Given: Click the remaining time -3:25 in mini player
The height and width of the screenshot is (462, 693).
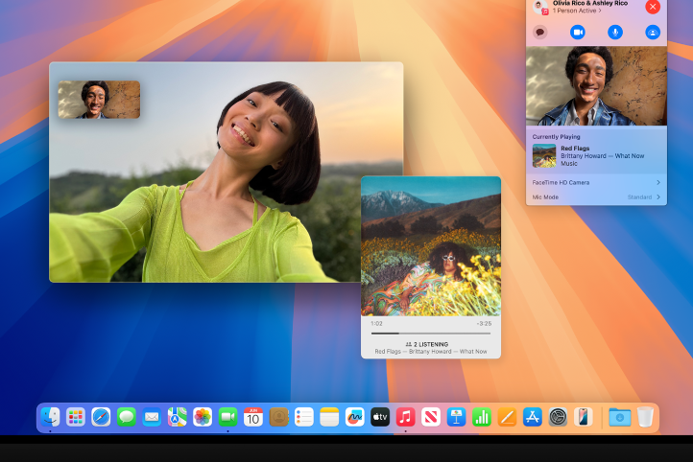Looking at the screenshot, I should 485,323.
